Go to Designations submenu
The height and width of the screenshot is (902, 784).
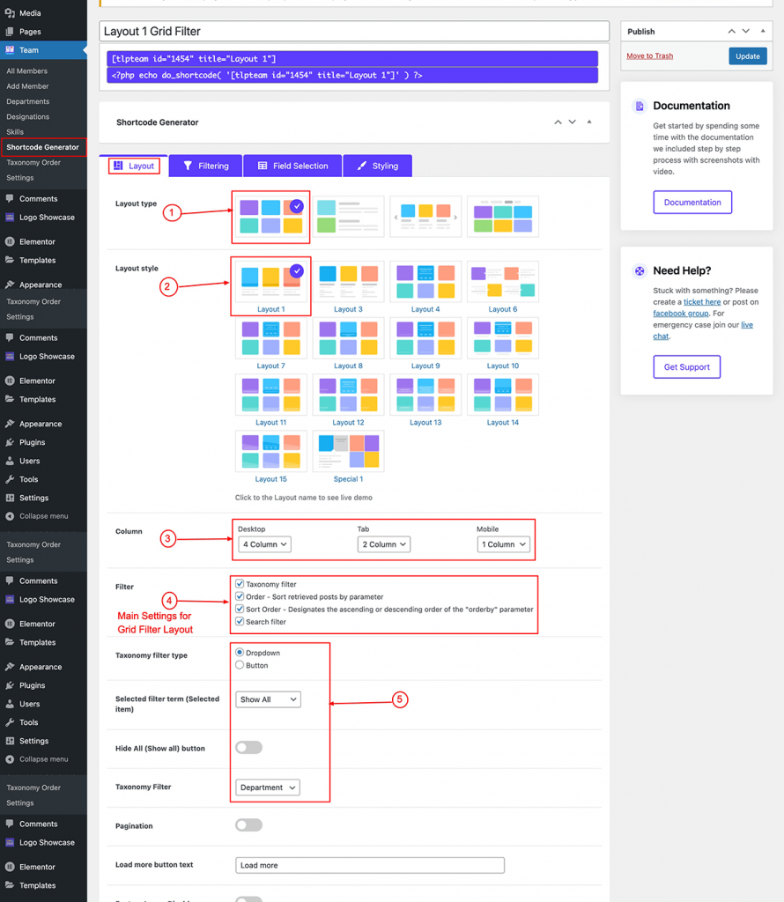(28, 117)
